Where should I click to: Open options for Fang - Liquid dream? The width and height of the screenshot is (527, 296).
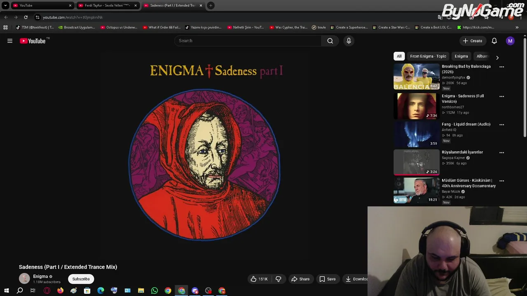pos(501,125)
